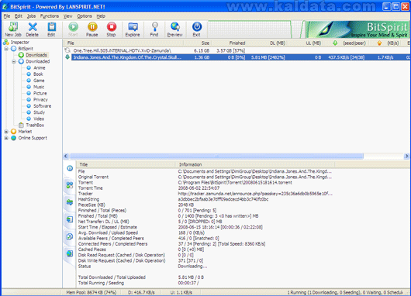The height and width of the screenshot is (296, 411).
Task: Sort by UL (MB) column header
Action: pyautogui.click(x=306, y=43)
